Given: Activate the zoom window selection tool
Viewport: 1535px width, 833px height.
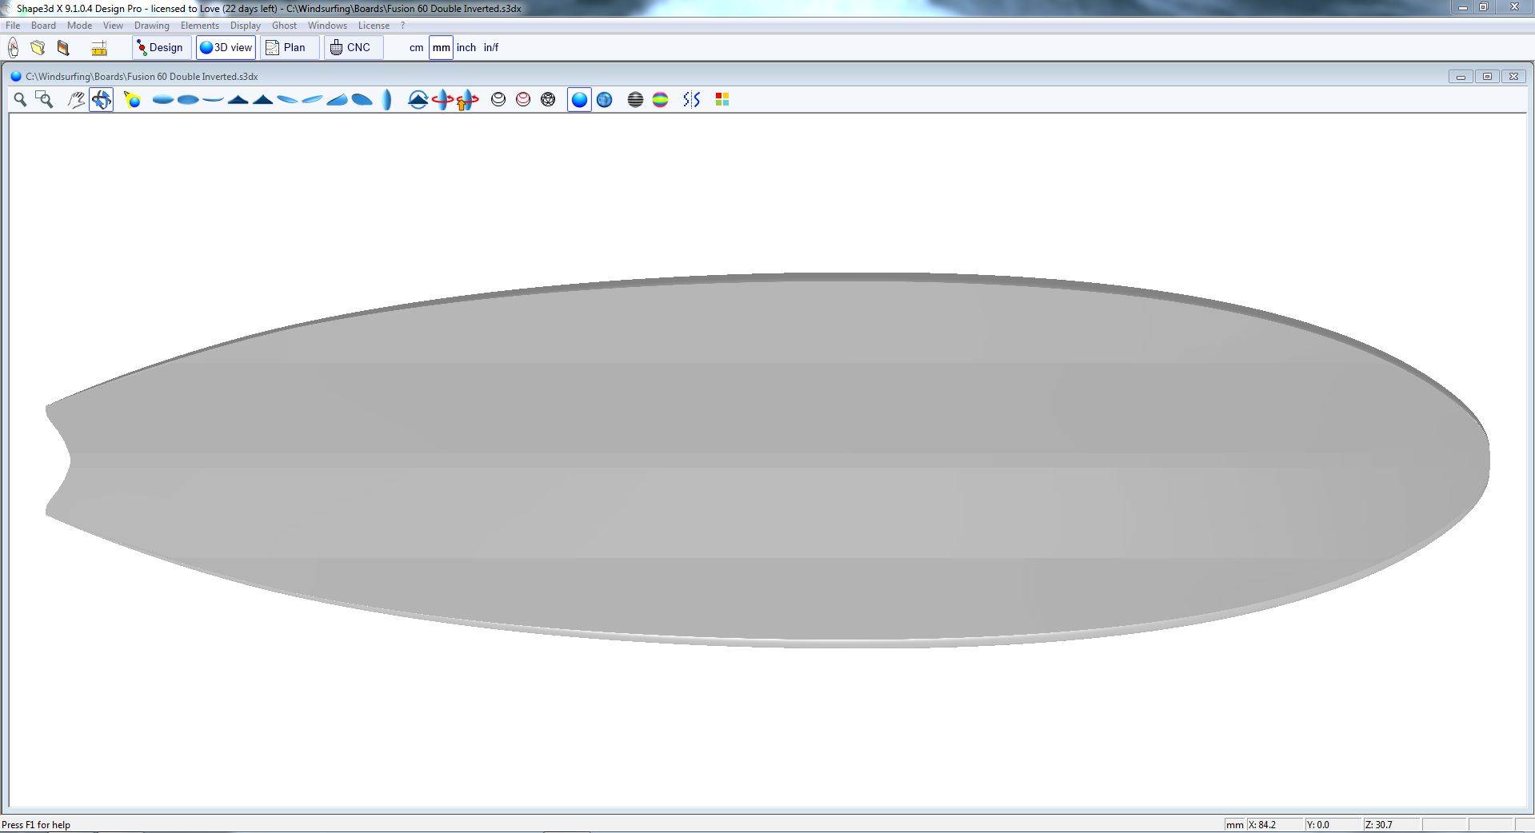Looking at the screenshot, I should click(45, 99).
